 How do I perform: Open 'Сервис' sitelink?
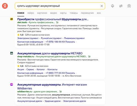(x=30, y=69)
